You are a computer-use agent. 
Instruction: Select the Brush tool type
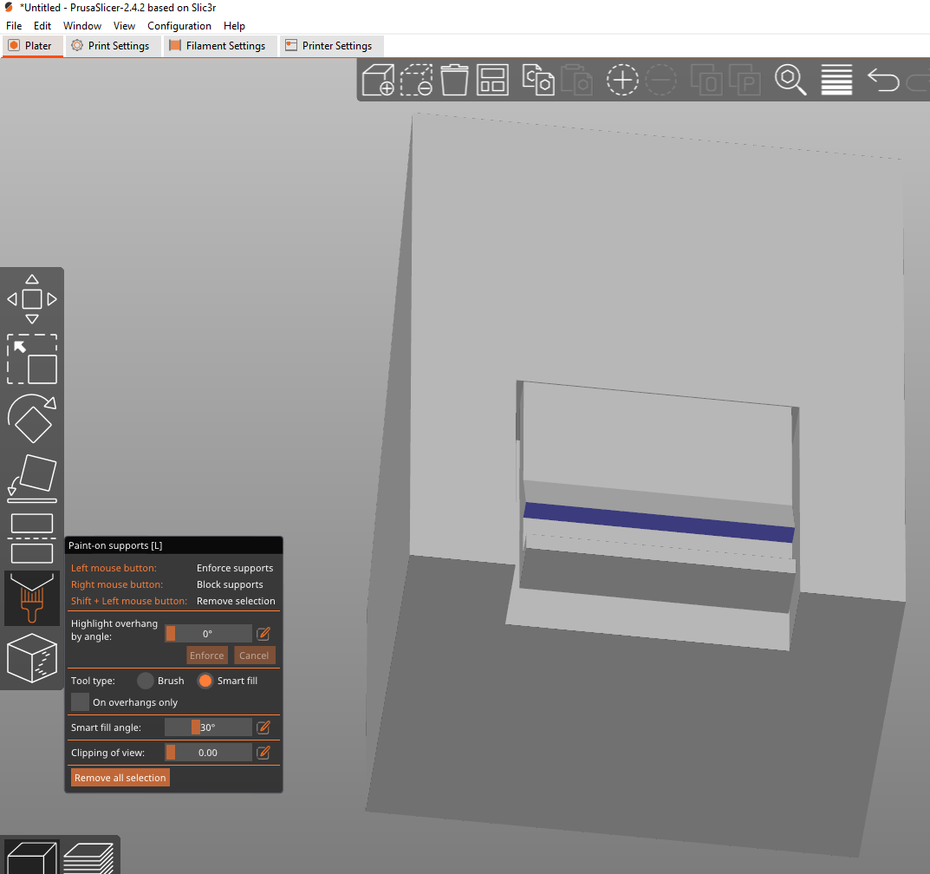[x=146, y=681]
